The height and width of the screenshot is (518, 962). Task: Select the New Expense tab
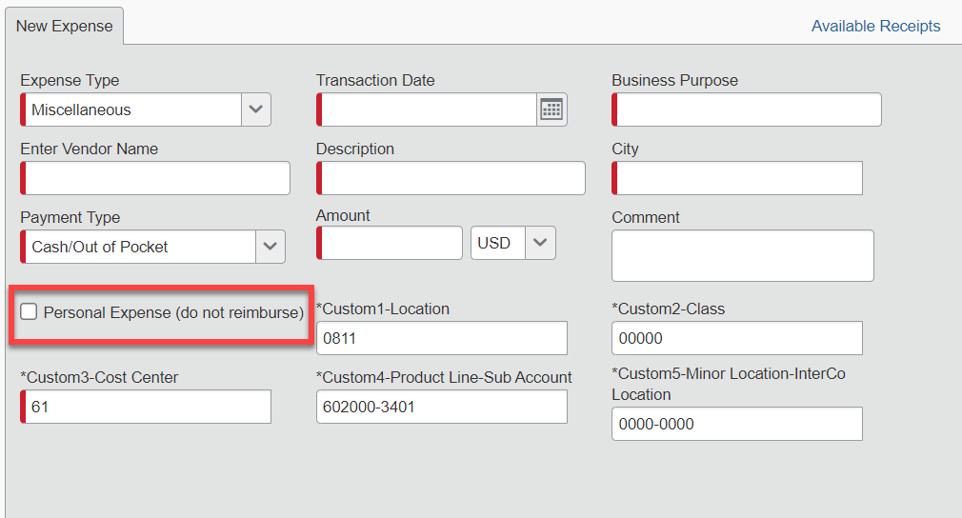[x=64, y=26]
